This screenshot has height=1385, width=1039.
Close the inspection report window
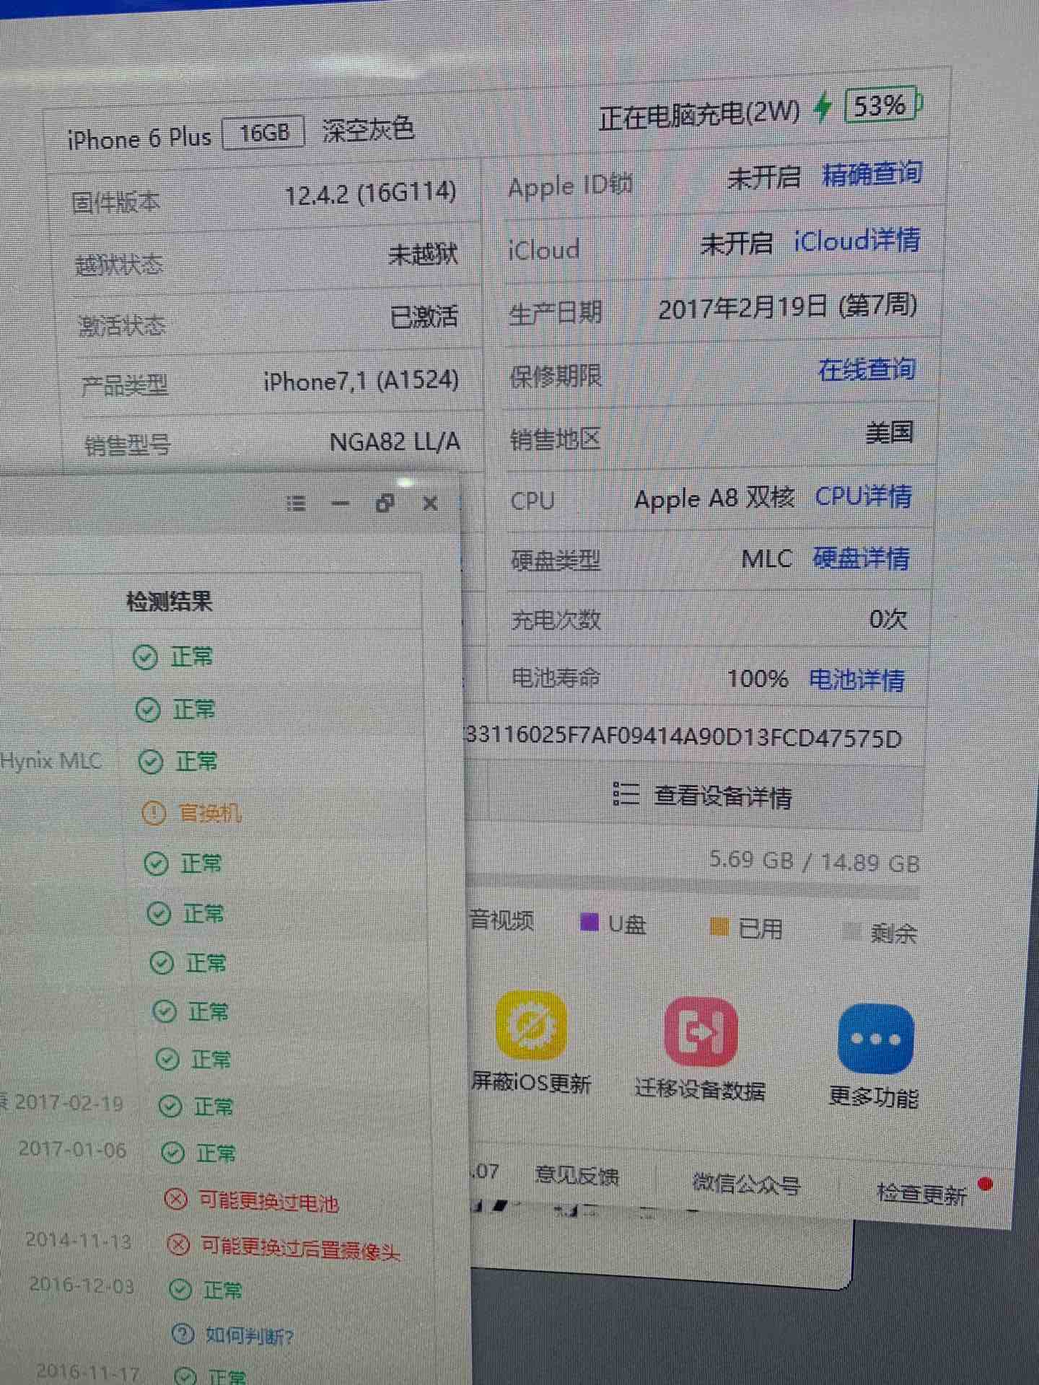pyautogui.click(x=430, y=503)
